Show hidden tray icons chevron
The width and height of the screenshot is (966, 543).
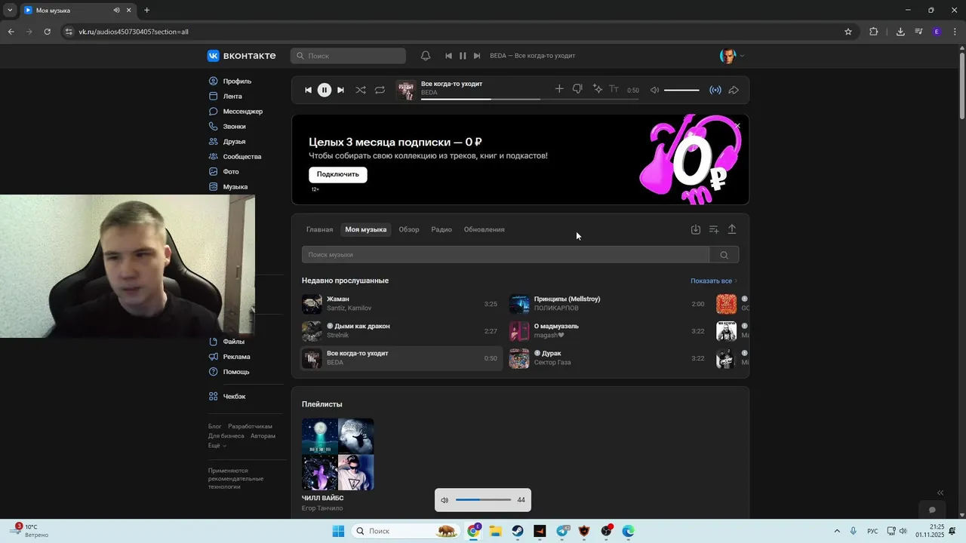(x=836, y=531)
